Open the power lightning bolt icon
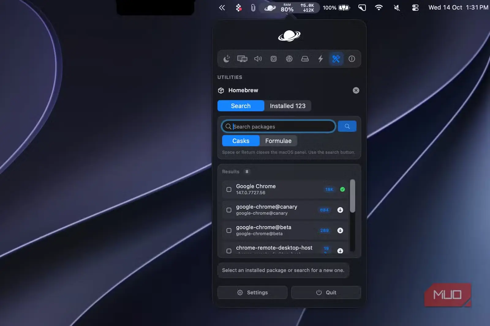Image resolution: width=490 pixels, height=326 pixels. [321, 59]
